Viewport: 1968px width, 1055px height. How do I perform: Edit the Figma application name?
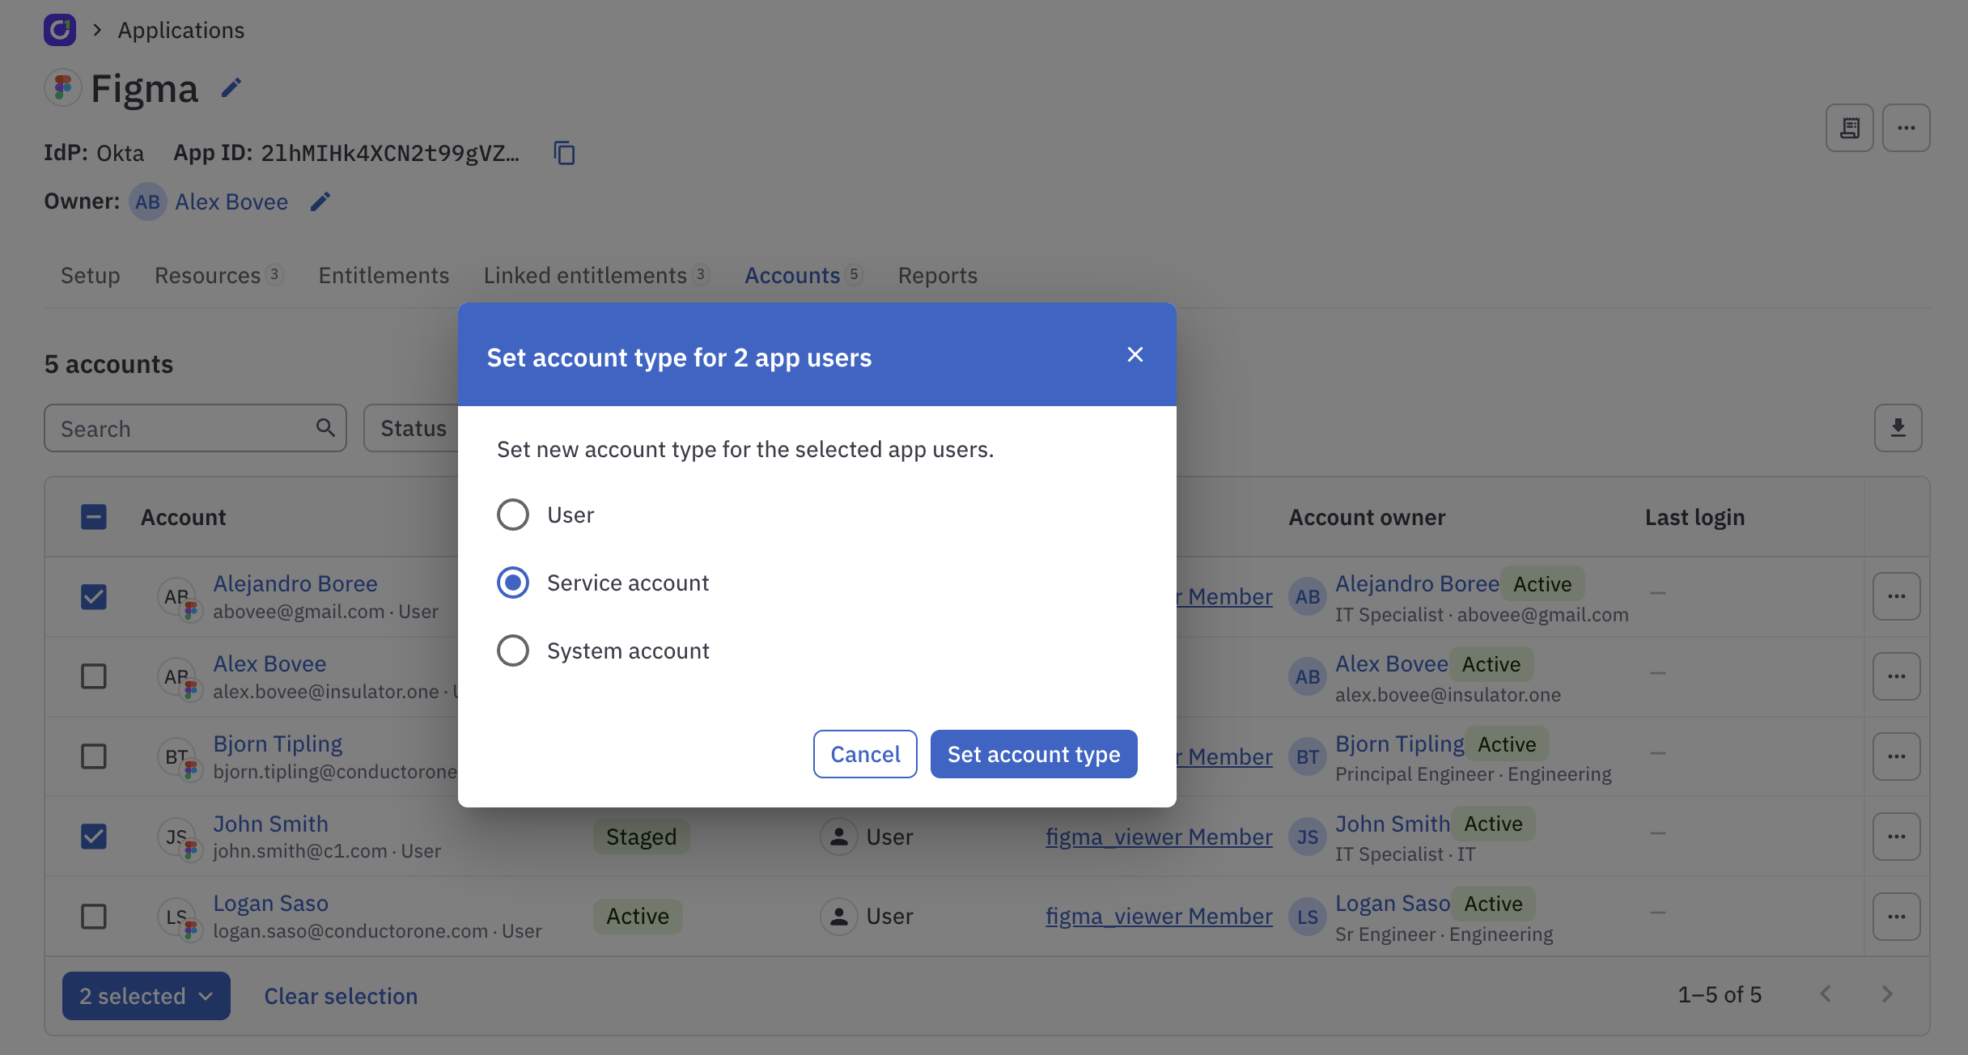pyautogui.click(x=231, y=87)
